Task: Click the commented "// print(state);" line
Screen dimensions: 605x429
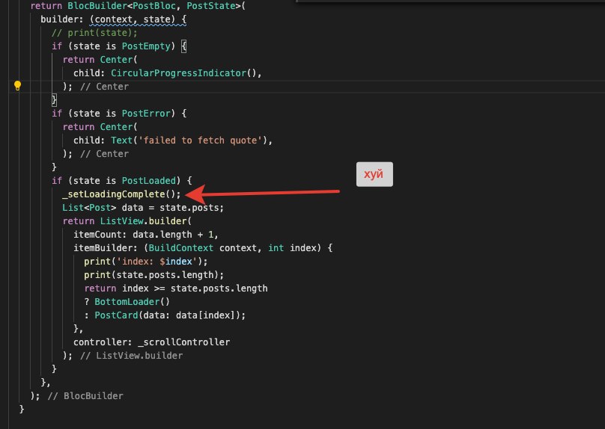Action: (x=94, y=33)
